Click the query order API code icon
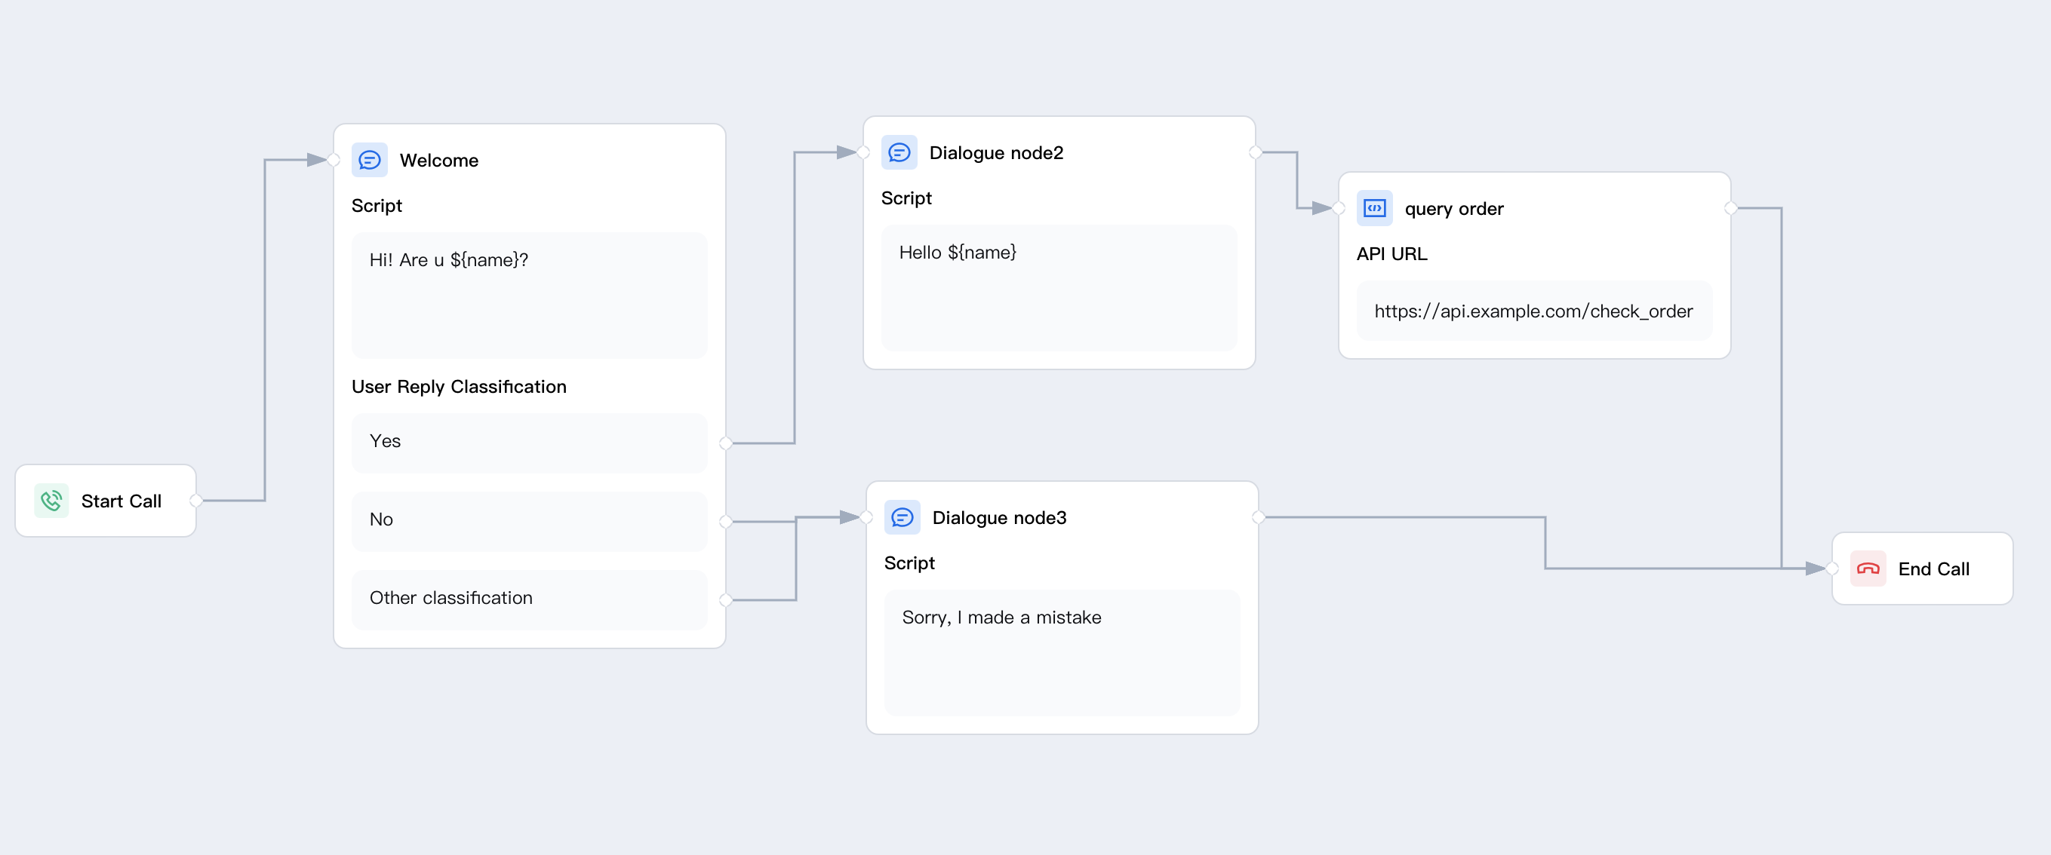This screenshot has height=855, width=2051. 1374,208
